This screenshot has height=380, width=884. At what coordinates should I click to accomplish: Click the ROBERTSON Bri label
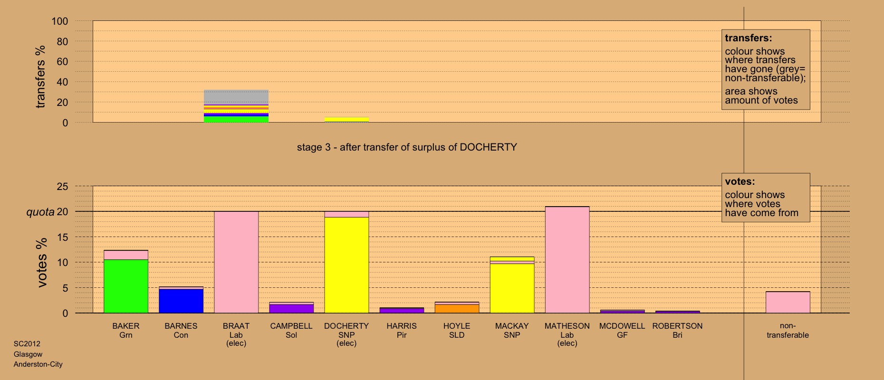[x=677, y=330]
